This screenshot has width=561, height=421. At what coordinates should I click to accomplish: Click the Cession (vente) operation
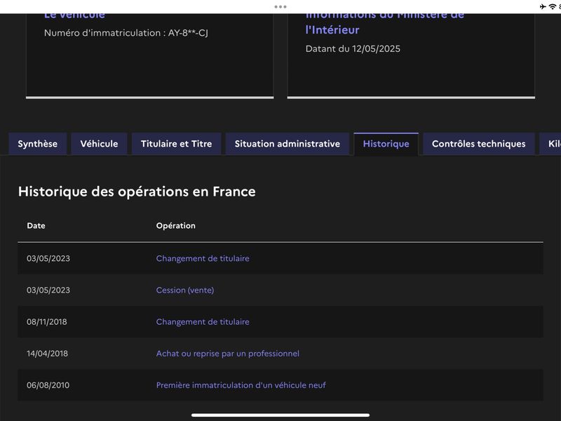185,290
